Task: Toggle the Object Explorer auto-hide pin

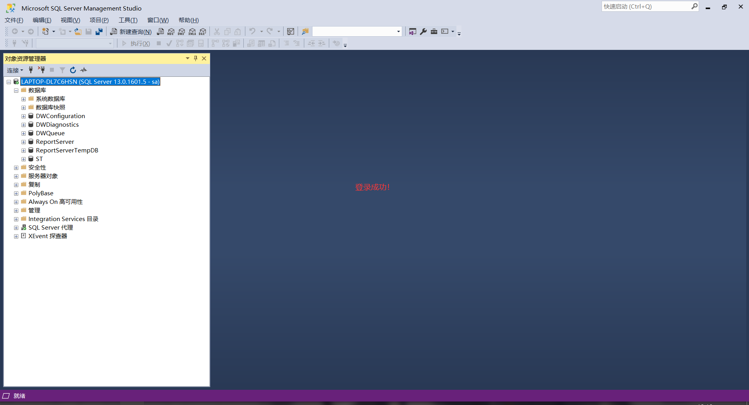Action: (x=195, y=58)
